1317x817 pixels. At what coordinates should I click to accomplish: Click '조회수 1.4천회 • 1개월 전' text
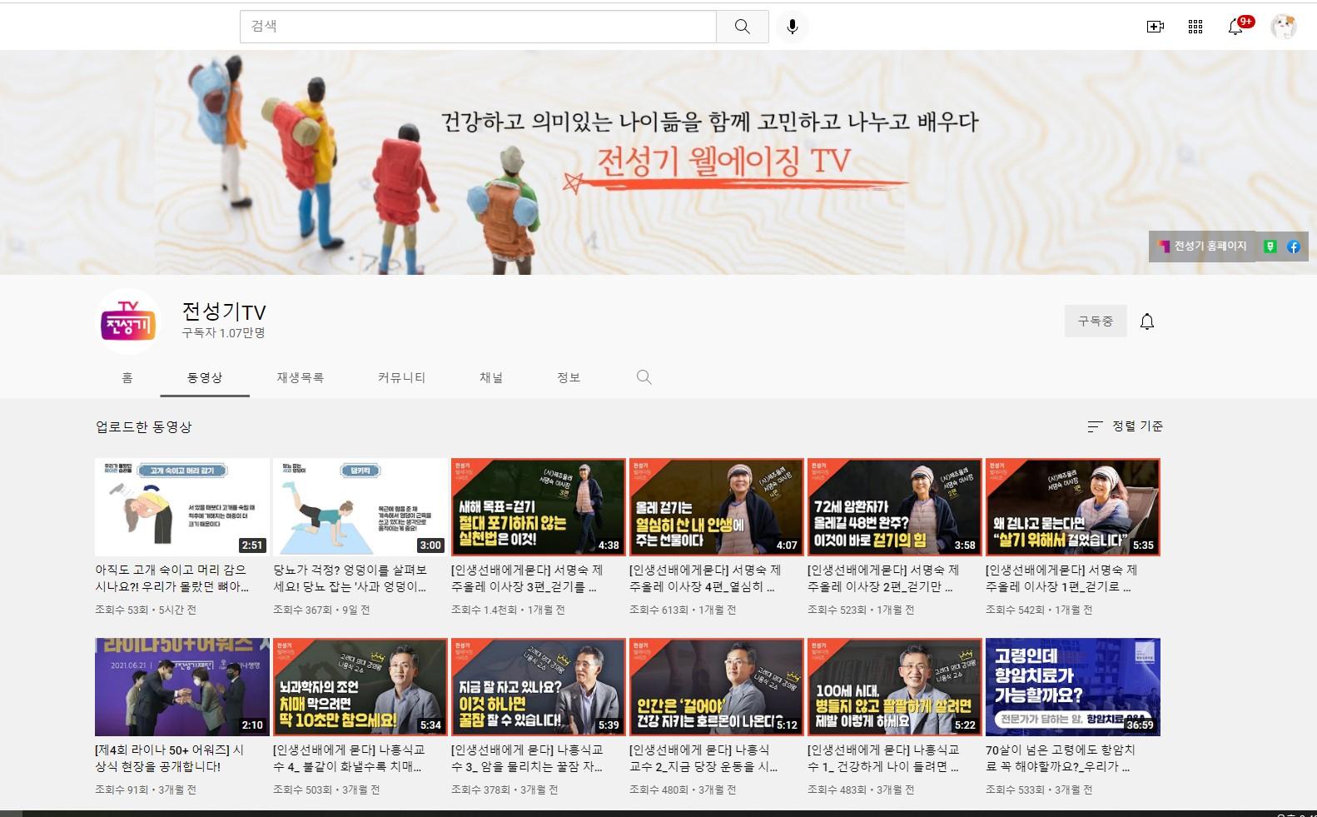click(508, 610)
